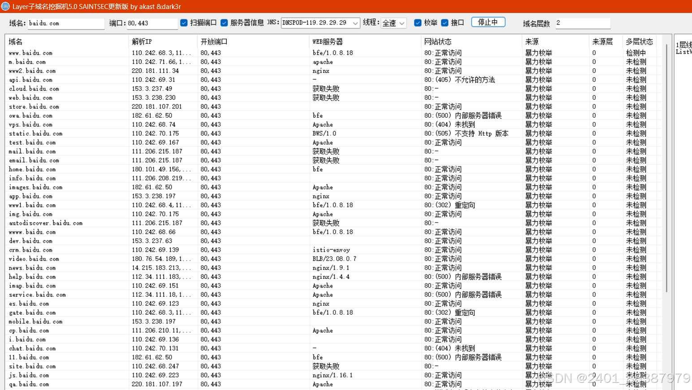
Task: Open the 线程 全速 dropdown
Action: (x=394, y=23)
